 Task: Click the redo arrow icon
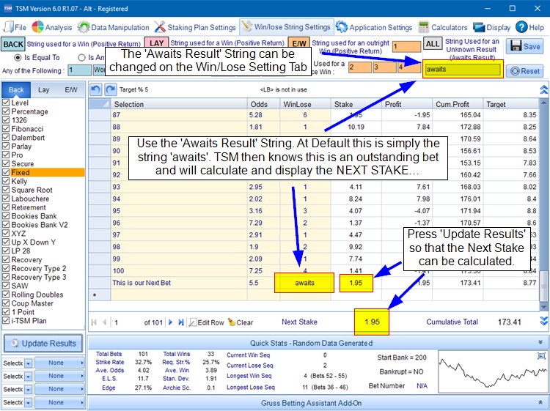(x=109, y=89)
